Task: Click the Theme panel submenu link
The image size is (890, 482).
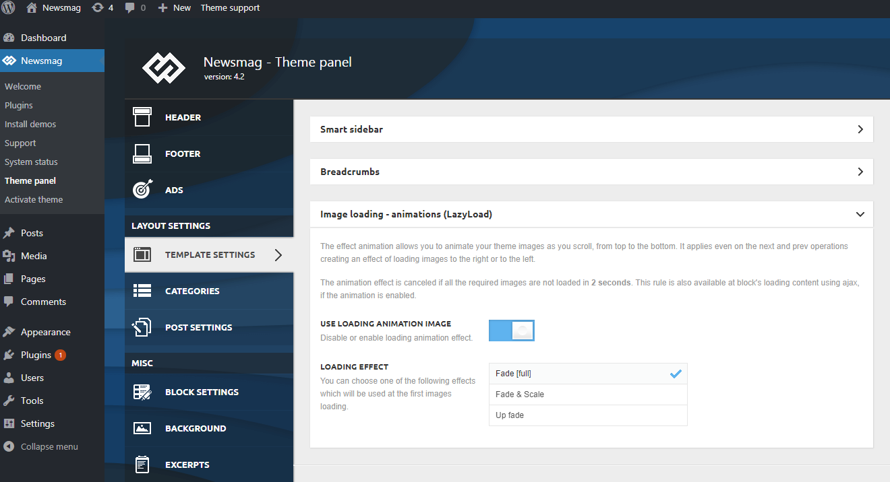Action: click(30, 180)
